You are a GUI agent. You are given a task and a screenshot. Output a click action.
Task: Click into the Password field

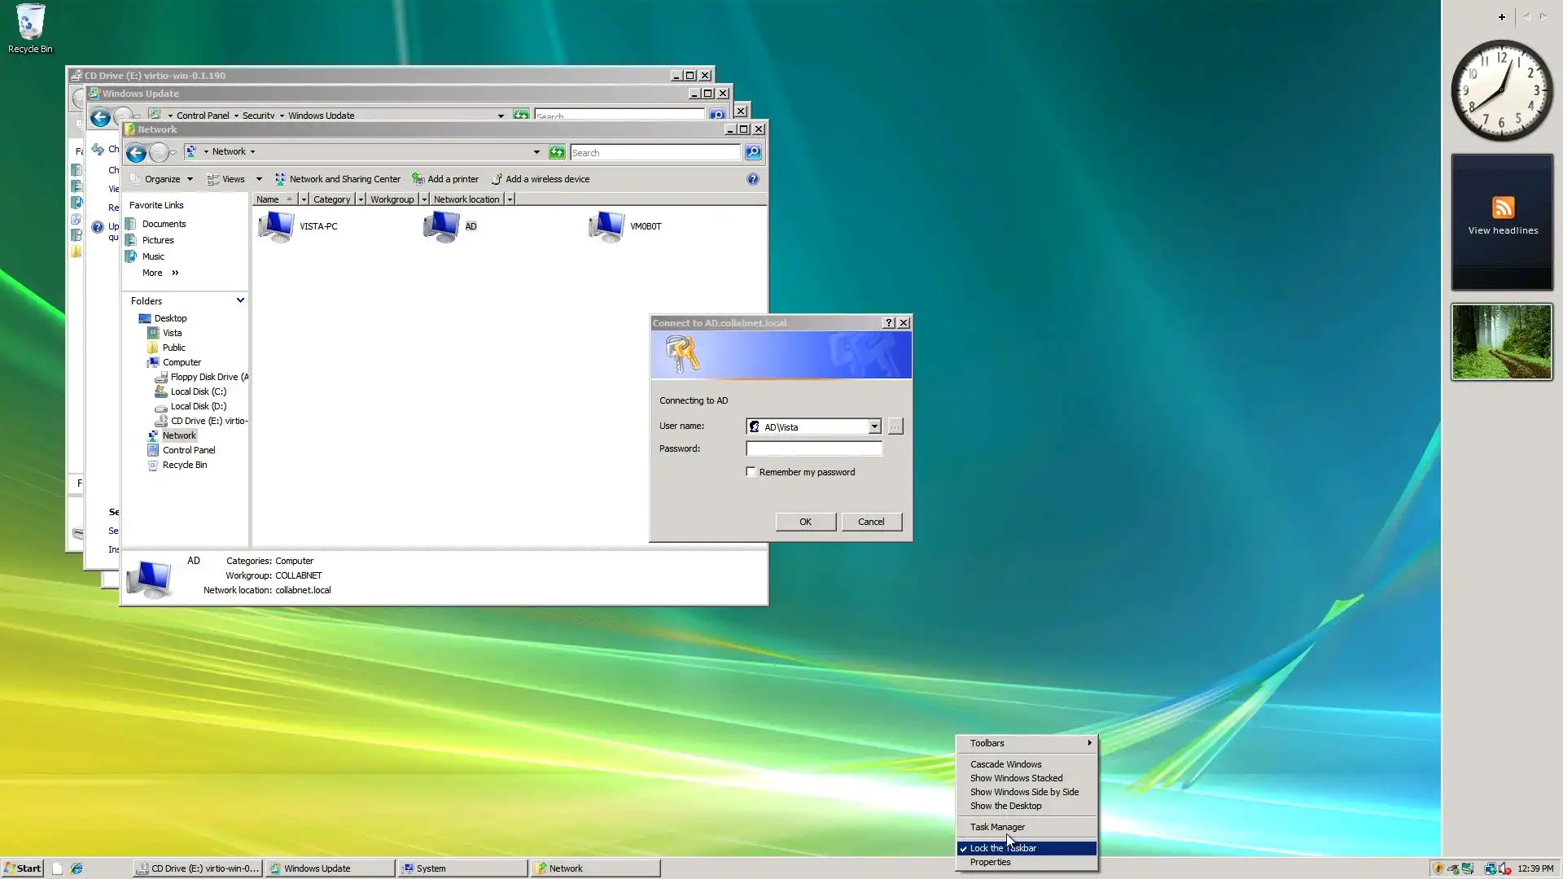(813, 448)
